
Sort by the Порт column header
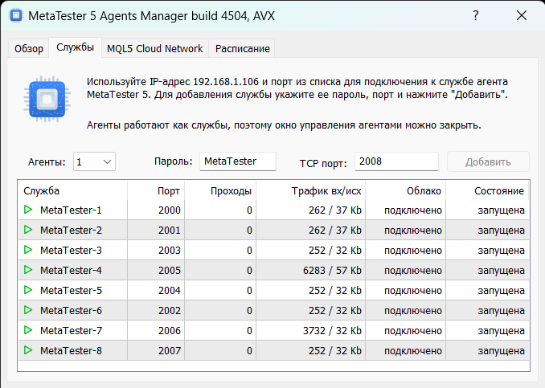(156, 190)
